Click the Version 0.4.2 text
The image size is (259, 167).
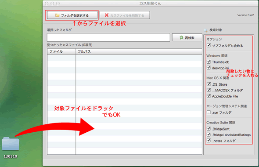click(x=246, y=15)
